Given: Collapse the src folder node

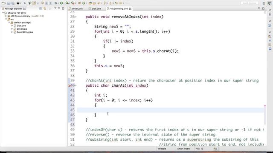Looking at the screenshot, I should [x=6, y=19].
